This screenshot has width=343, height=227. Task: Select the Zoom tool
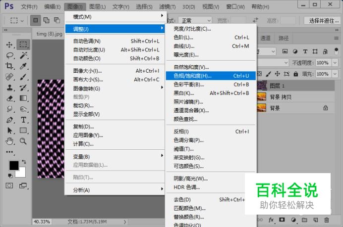23,141
